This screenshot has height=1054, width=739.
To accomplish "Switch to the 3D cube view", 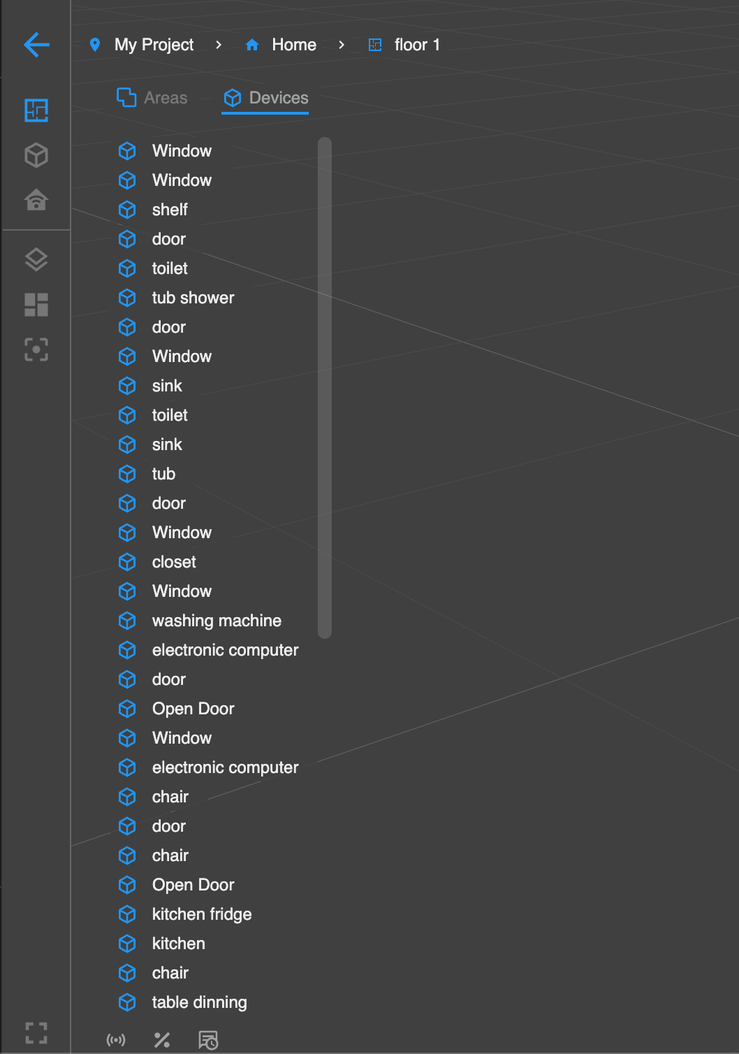I will click(x=36, y=155).
